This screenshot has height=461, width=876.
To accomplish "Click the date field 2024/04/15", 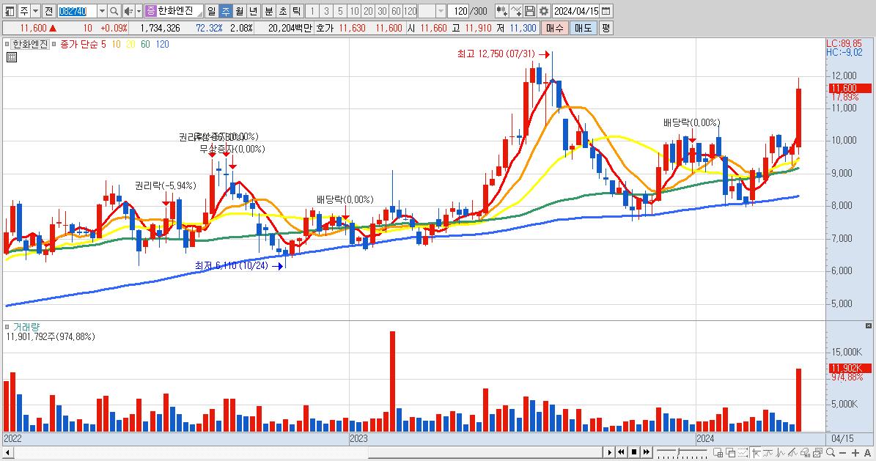I will click(x=577, y=10).
